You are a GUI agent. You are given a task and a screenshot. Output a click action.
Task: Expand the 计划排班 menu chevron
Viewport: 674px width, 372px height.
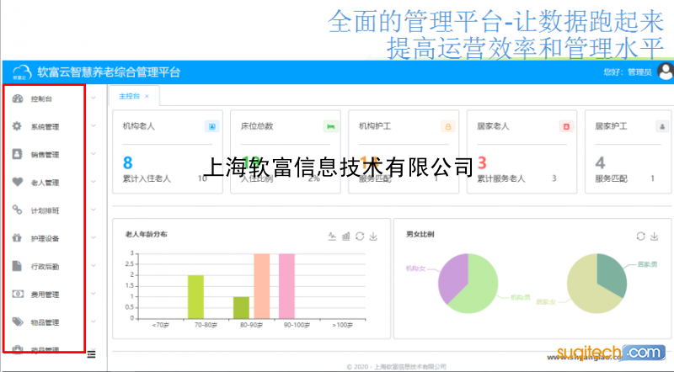(94, 210)
